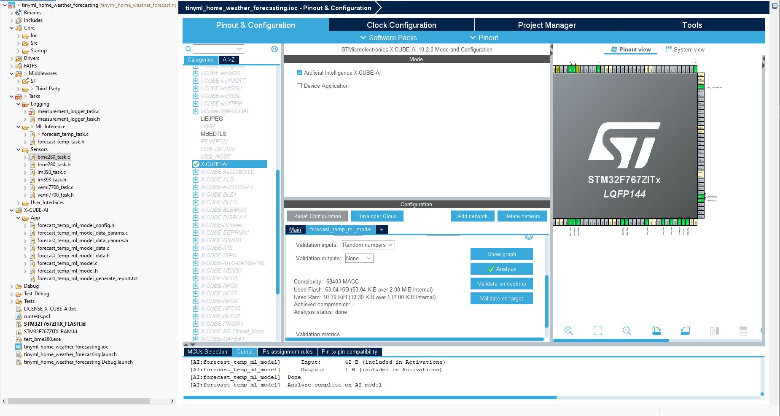The height and width of the screenshot is (416, 780).
Task: Switch to the Clock Configuration tab
Action: coord(401,25)
